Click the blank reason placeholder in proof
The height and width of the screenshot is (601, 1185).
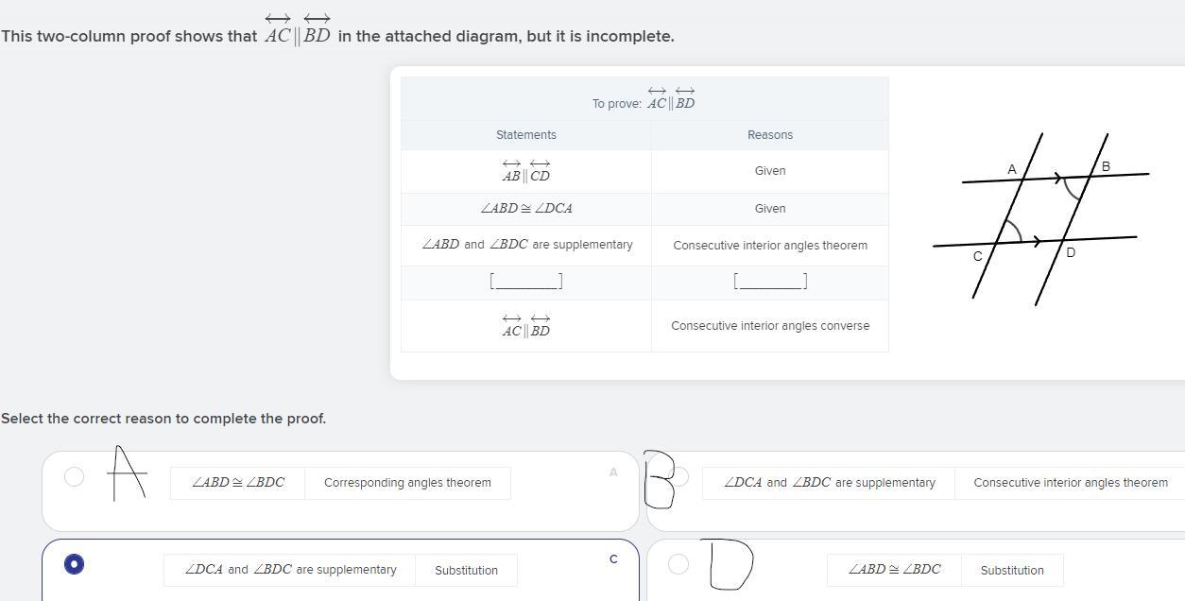point(770,282)
